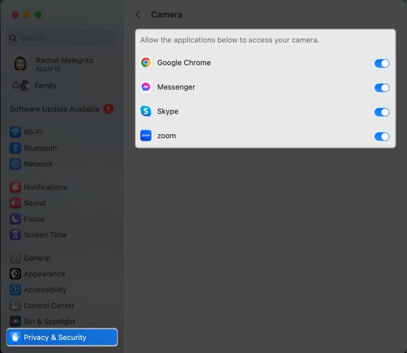Select Privacy & Security in sidebar
Image resolution: width=407 pixels, height=353 pixels.
point(62,337)
